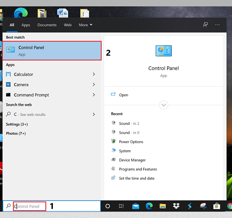The image size is (232, 218).
Task: Click the Calculator app name
Action: [x=23, y=74]
